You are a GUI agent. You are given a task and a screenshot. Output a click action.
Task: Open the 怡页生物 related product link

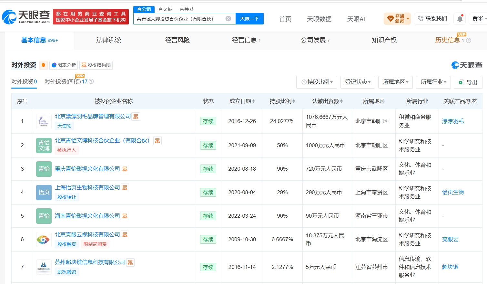point(453,192)
